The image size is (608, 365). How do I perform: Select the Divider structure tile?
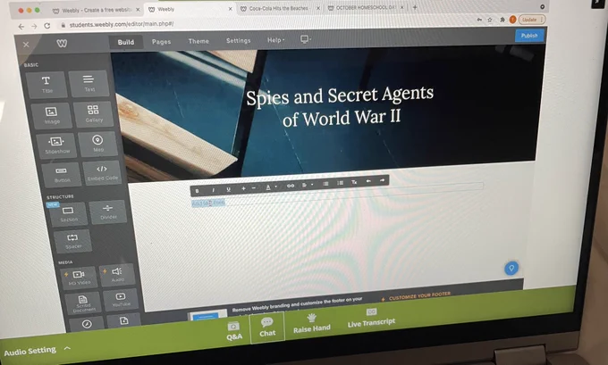click(108, 212)
